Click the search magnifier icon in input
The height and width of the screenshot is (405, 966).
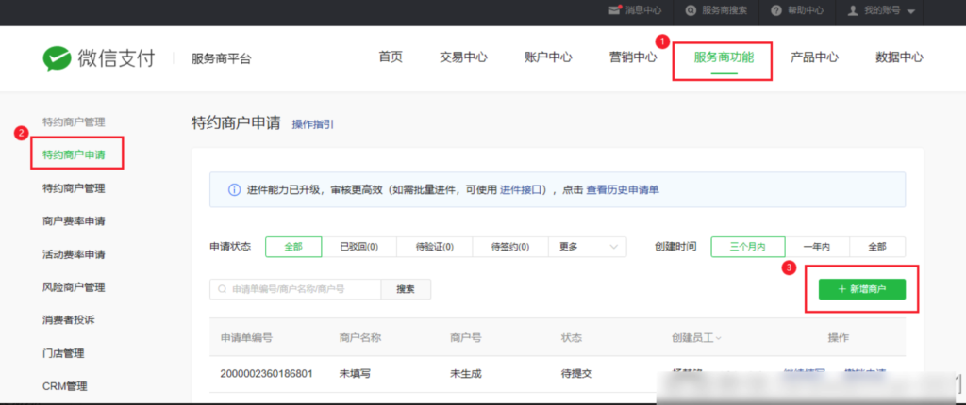pos(223,289)
